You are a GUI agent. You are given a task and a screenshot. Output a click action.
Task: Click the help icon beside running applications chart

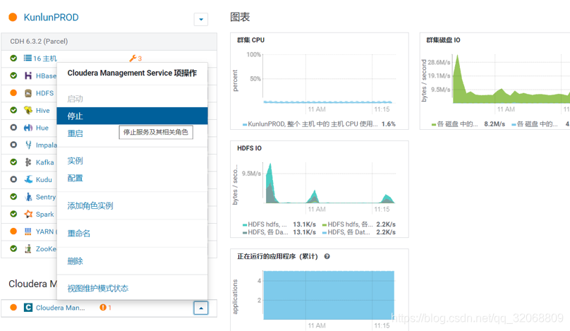coord(327,256)
